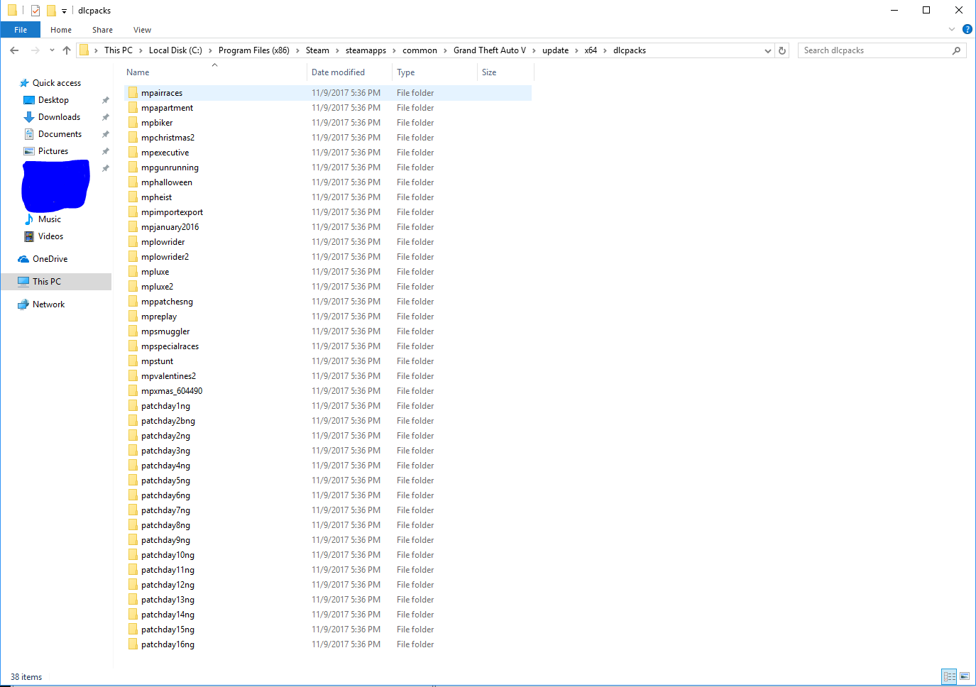Open the File menu
Viewport: 976px width, 687px height.
(x=21, y=29)
